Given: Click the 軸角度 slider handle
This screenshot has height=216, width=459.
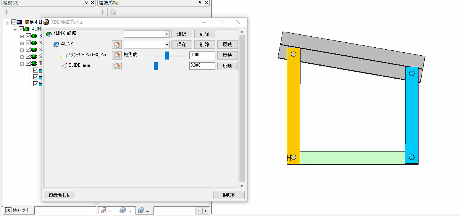Looking at the screenshot, I should (167, 55).
